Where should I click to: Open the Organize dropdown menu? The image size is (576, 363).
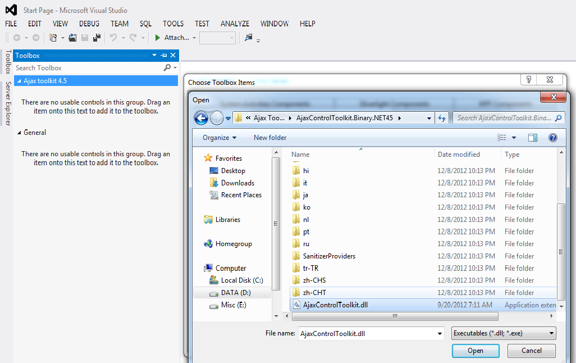pos(220,138)
